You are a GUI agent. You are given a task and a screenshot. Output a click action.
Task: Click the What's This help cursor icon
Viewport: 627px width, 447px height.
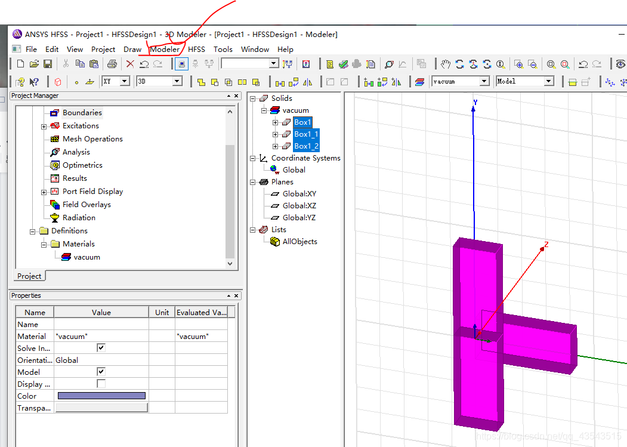point(35,82)
